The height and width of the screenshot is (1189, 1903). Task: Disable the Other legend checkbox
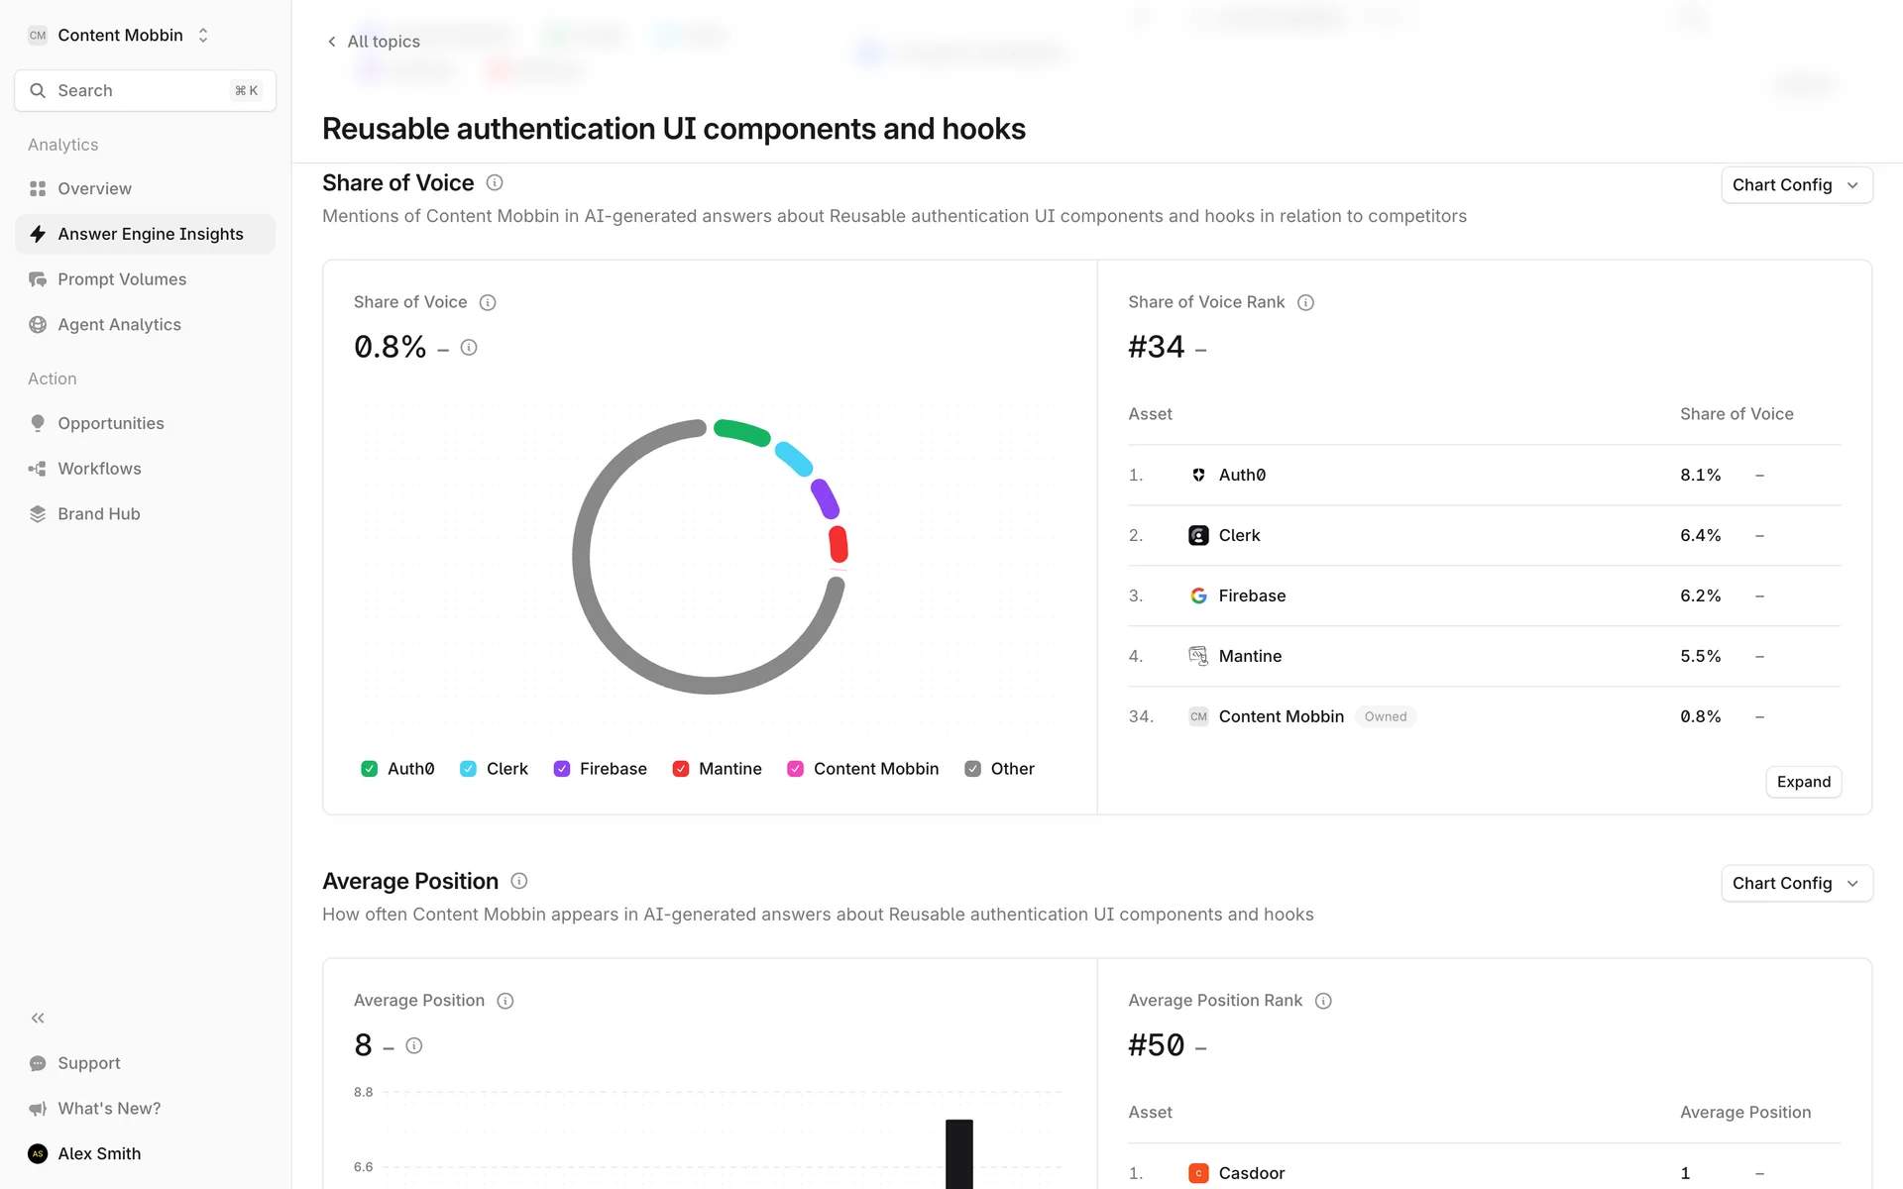[x=973, y=769]
